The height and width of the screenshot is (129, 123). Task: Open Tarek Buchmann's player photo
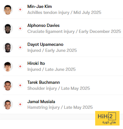point(8,85)
